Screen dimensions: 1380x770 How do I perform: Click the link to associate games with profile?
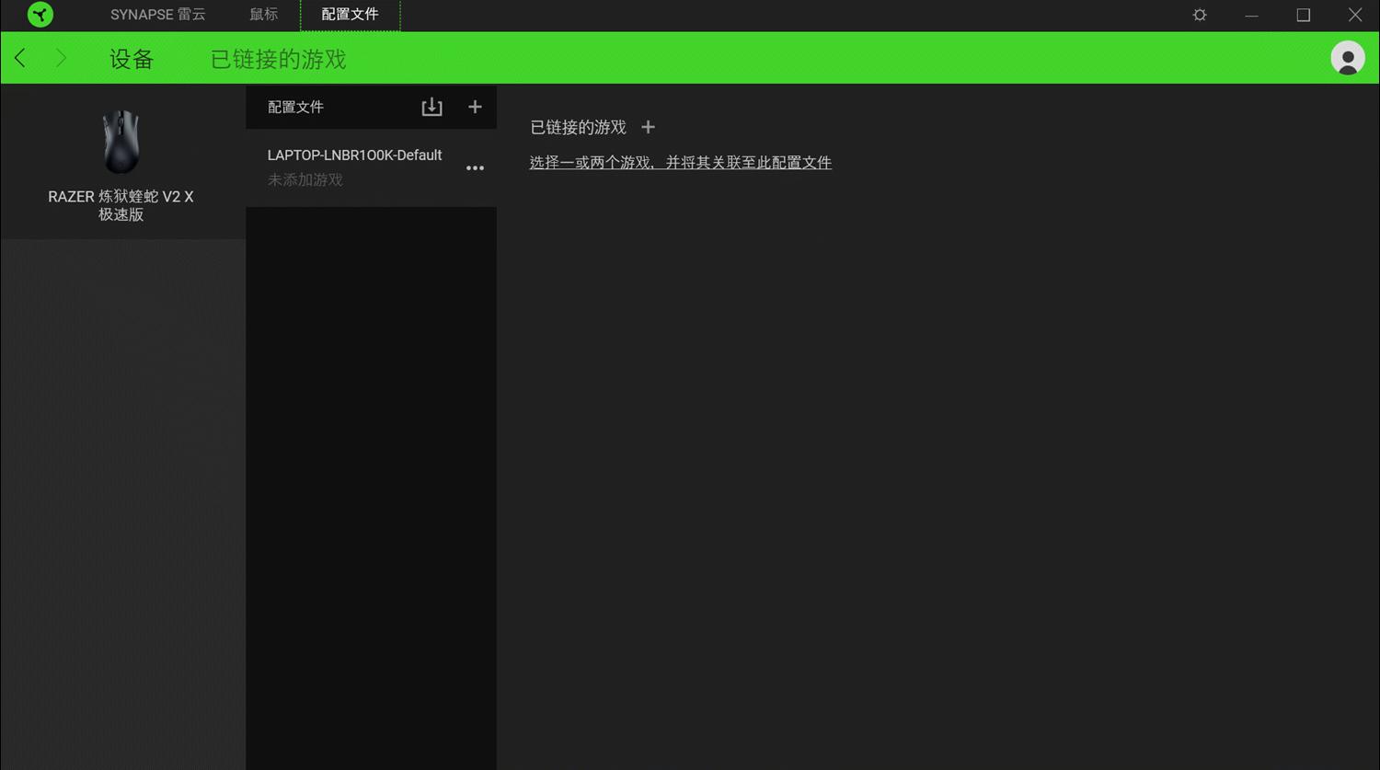(x=681, y=162)
